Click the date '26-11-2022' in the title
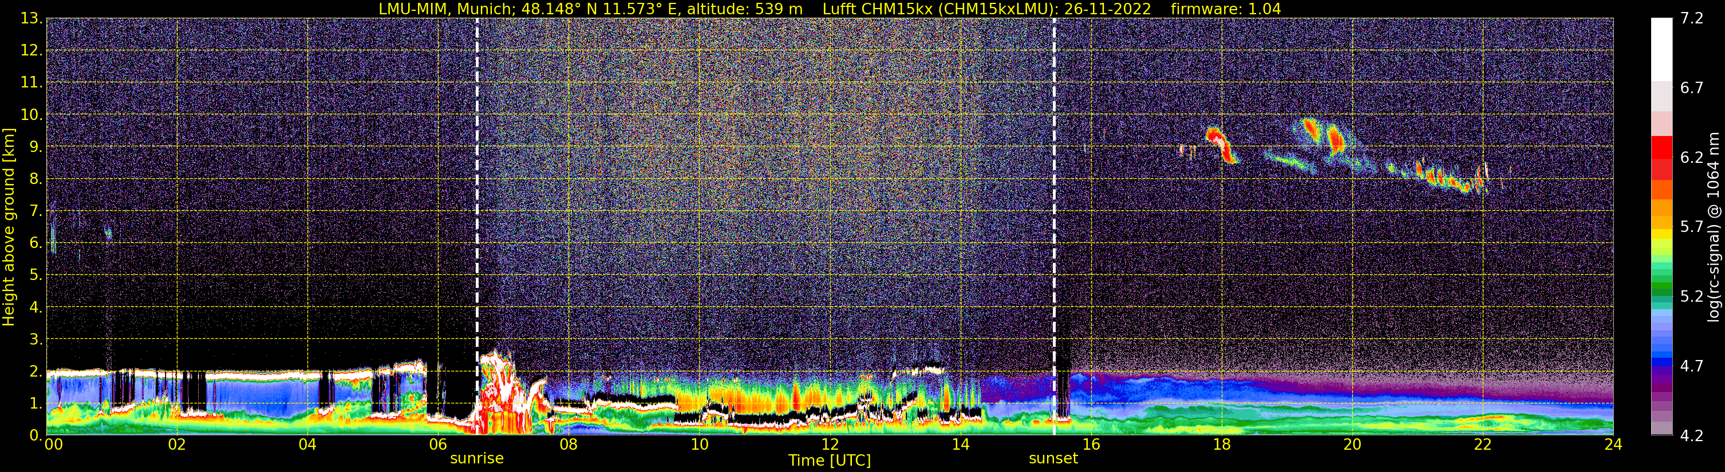1725x472 pixels. tap(1108, 9)
